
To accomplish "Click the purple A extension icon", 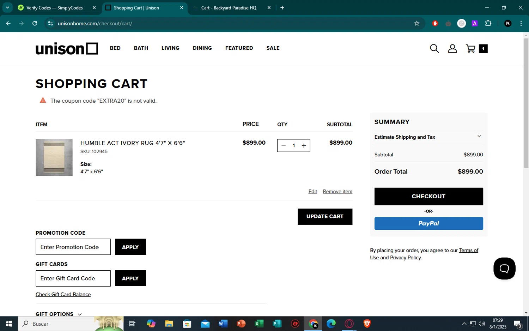I will click(x=475, y=23).
